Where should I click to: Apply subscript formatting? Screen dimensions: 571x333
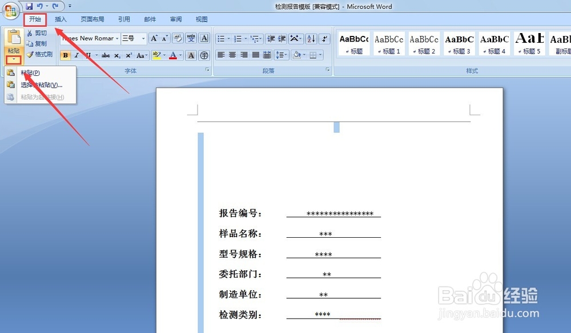pyautogui.click(x=117, y=55)
